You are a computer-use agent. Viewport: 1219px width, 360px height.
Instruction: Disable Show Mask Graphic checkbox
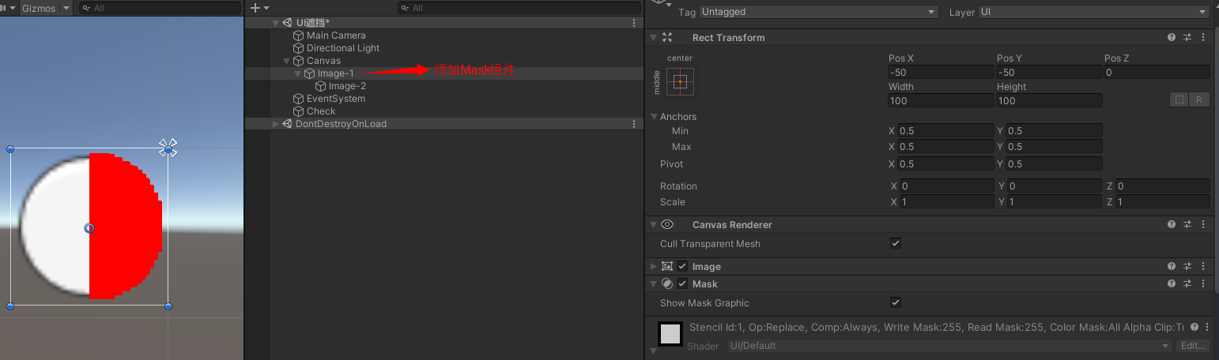point(896,302)
